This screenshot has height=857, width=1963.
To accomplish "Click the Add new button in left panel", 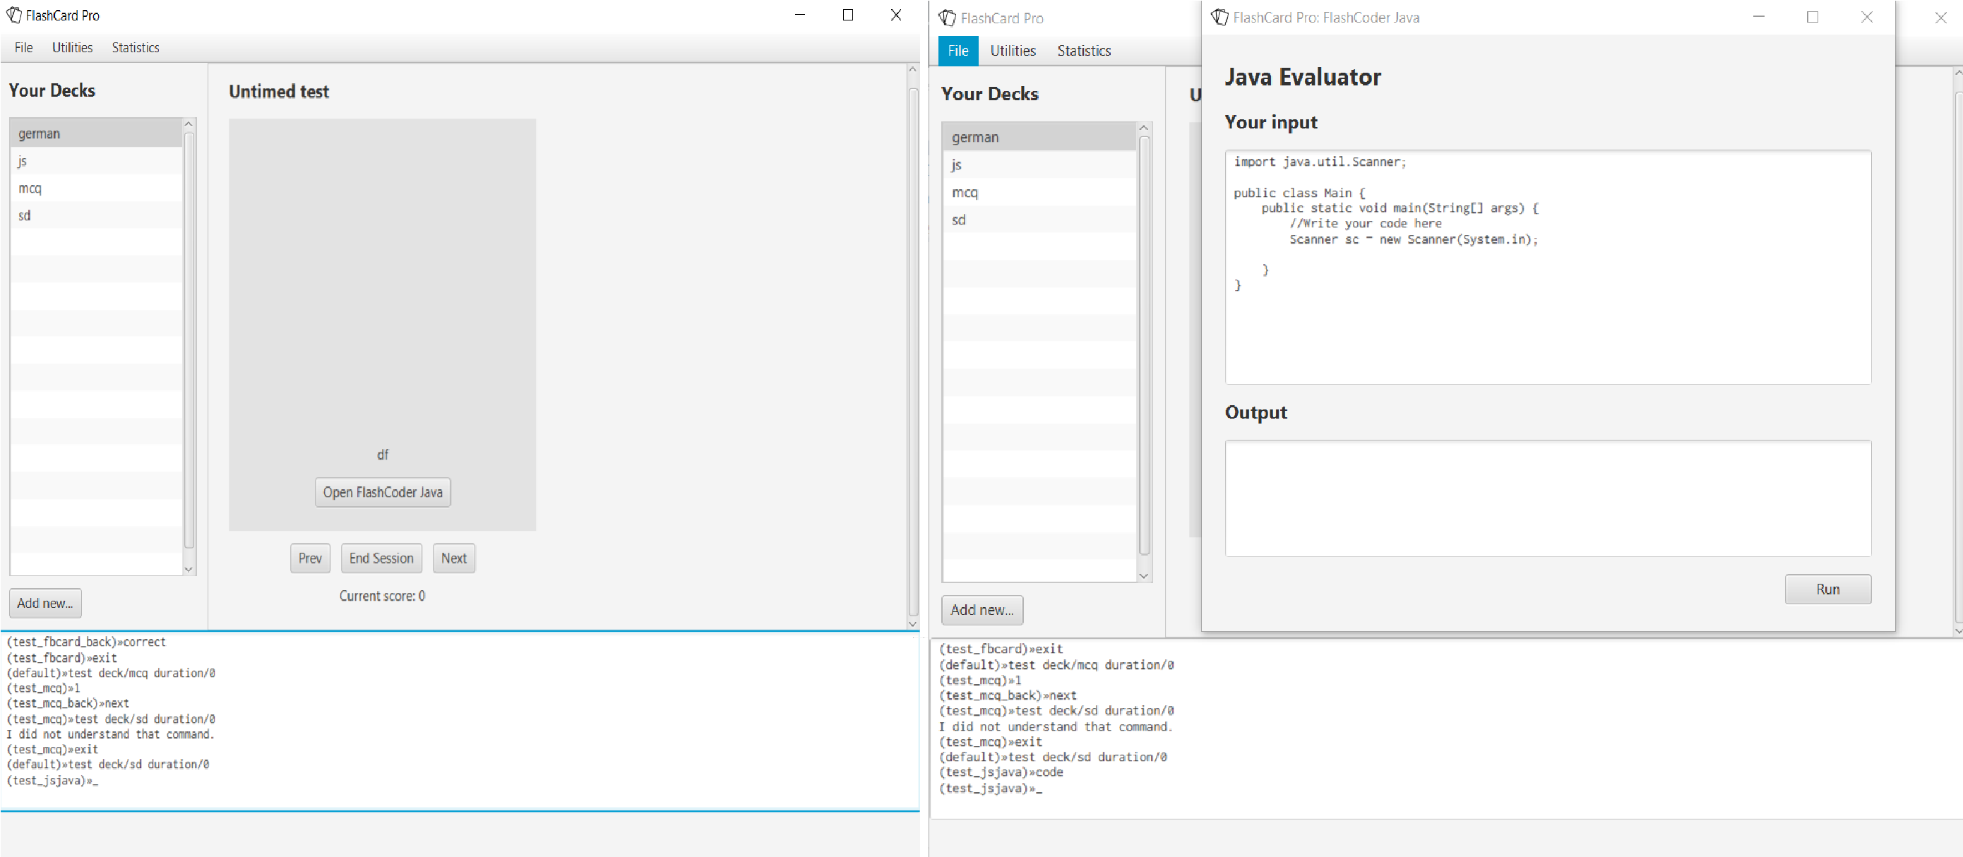I will 47,601.
